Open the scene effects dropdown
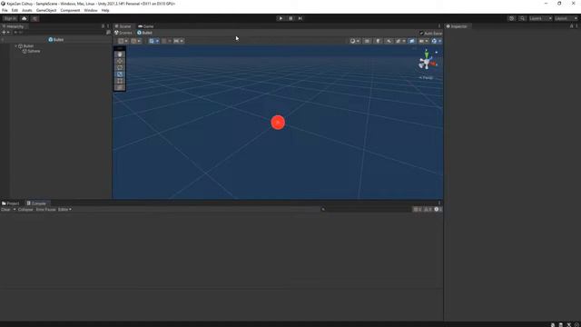 [400, 41]
